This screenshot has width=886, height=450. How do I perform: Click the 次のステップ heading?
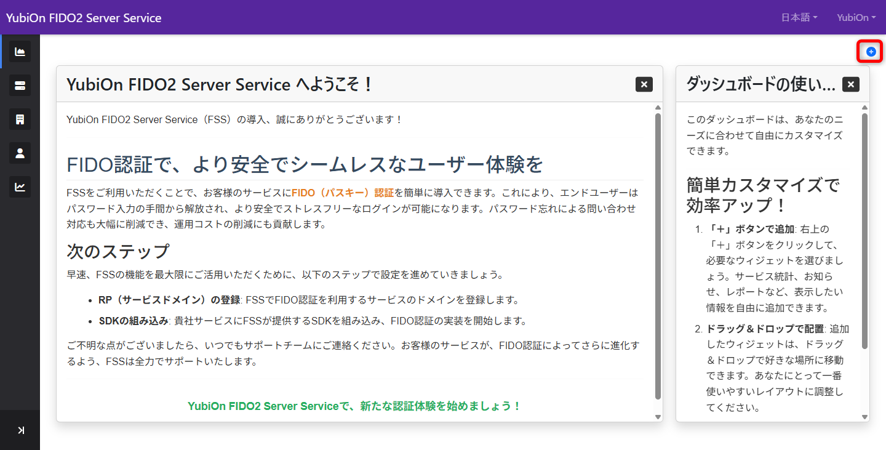pos(118,251)
